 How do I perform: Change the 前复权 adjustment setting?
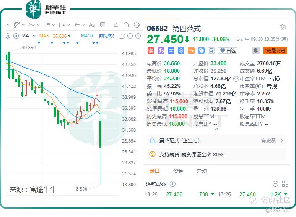click(x=106, y=36)
